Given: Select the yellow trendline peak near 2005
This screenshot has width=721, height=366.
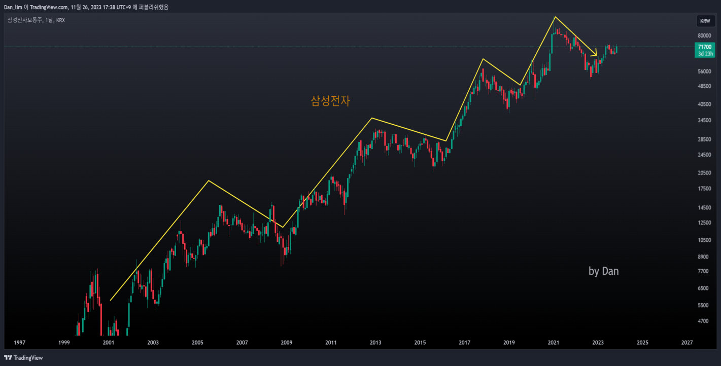Looking at the screenshot, I should click(209, 180).
